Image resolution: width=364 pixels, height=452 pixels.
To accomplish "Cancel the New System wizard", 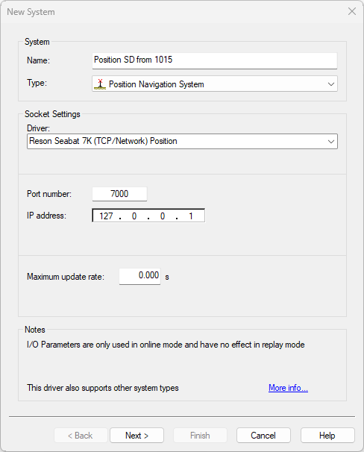I will tap(263, 436).
